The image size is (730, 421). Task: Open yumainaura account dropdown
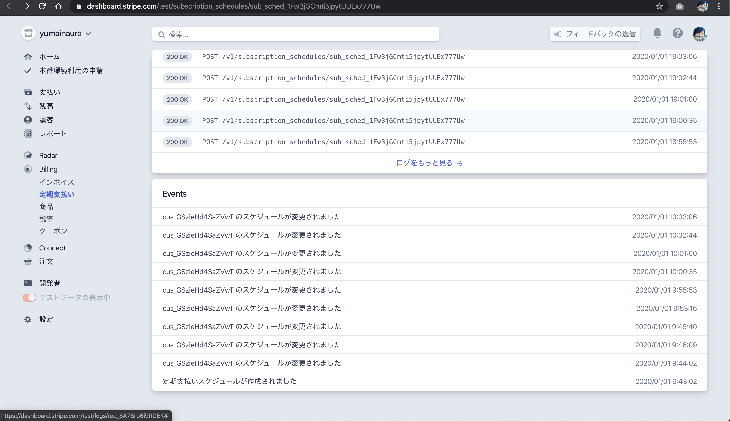click(x=65, y=34)
